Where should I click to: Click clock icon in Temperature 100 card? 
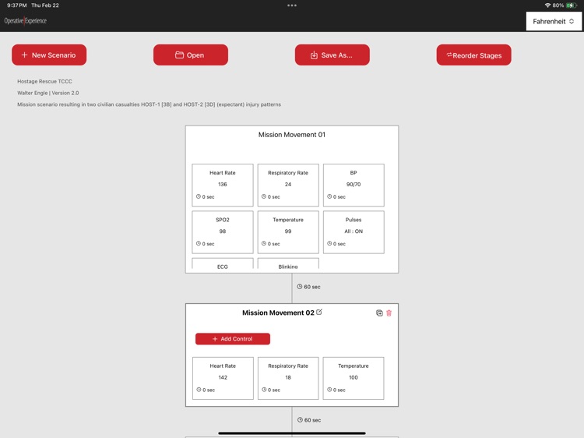point(329,390)
